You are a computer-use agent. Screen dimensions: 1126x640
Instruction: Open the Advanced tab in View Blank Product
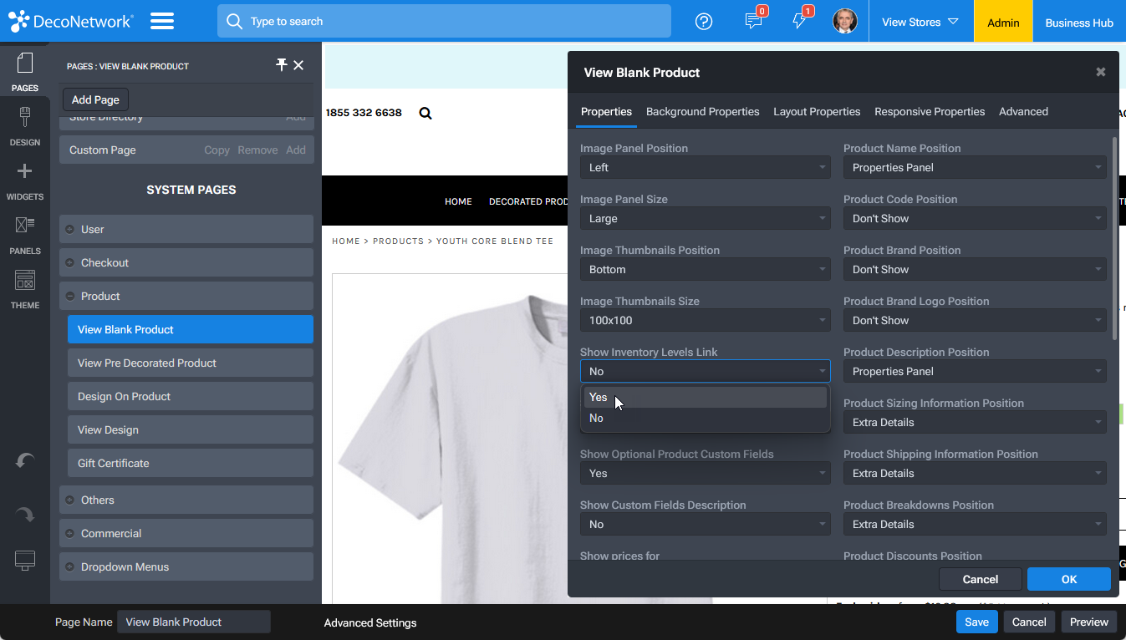[1023, 111]
